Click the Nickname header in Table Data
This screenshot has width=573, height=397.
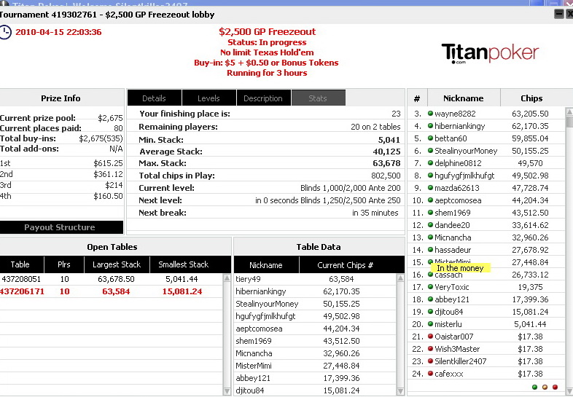[266, 265]
